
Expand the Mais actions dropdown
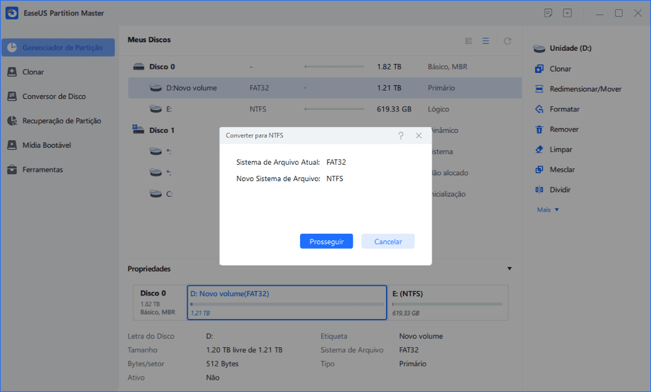tap(548, 210)
